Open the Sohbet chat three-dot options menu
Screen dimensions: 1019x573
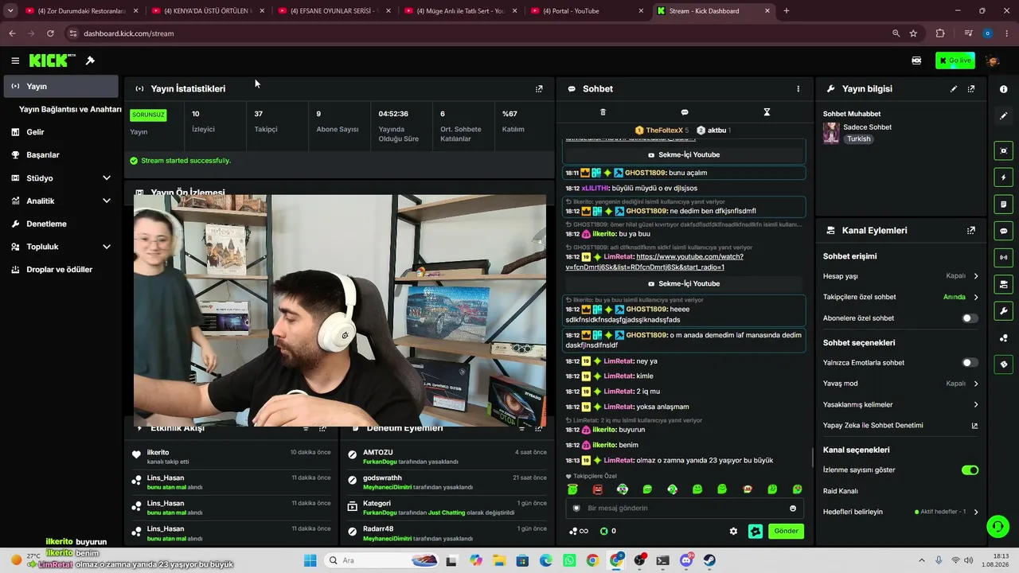798,89
